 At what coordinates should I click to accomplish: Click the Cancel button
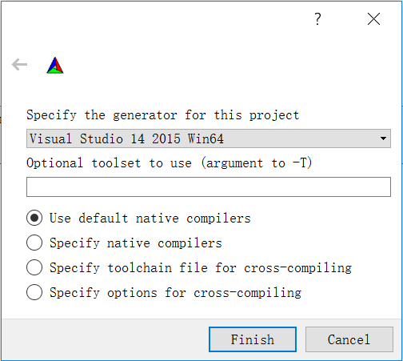349,339
